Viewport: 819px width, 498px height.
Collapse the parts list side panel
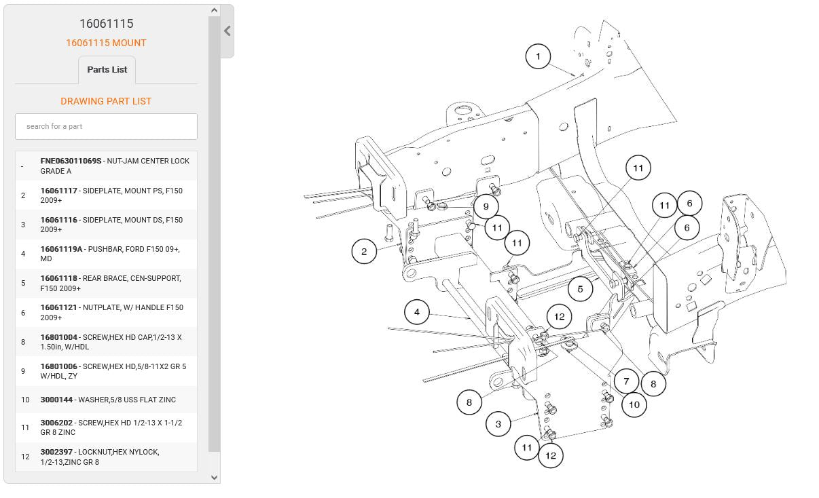click(227, 31)
